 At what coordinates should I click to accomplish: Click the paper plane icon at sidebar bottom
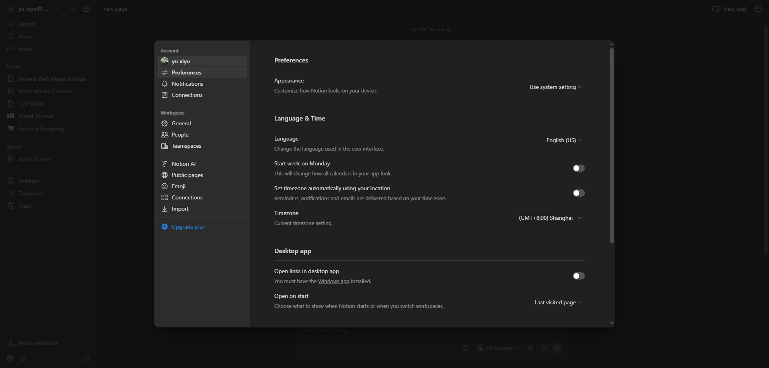click(23, 358)
